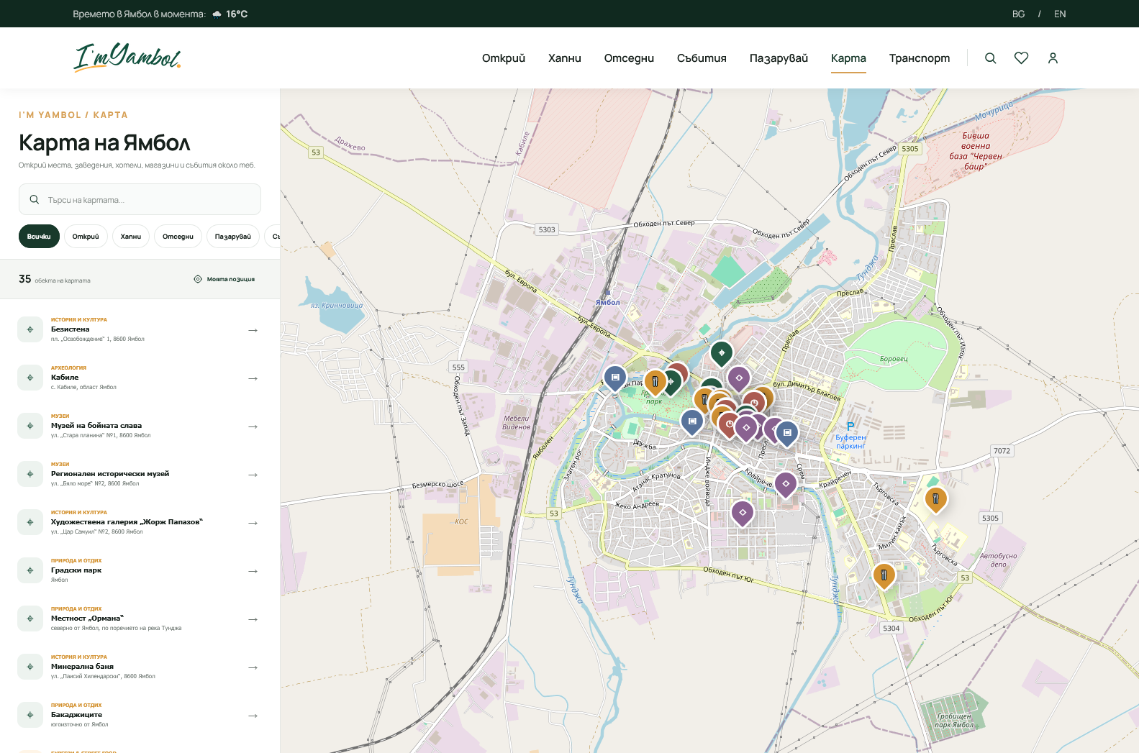Click the category icon left of Регионален исторически музей

point(30,474)
